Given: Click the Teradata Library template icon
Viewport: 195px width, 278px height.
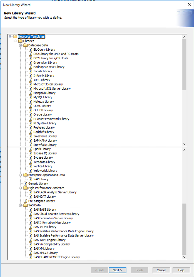Looking at the screenshot, I should click(x=31, y=162).
